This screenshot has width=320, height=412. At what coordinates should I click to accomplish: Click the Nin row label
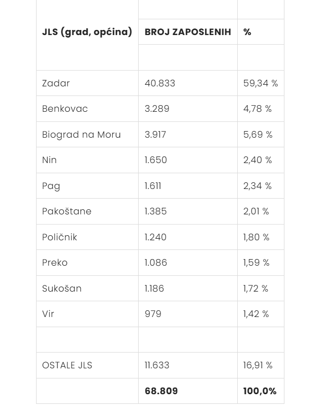click(x=49, y=160)
